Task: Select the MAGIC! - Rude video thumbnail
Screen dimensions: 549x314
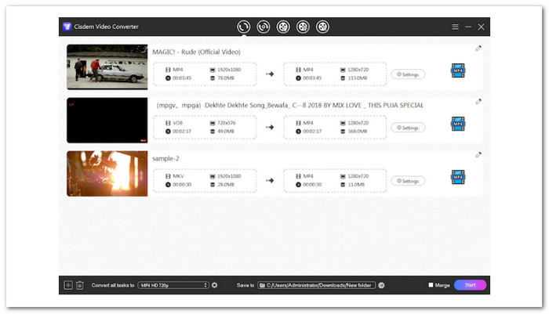Action: click(107, 67)
